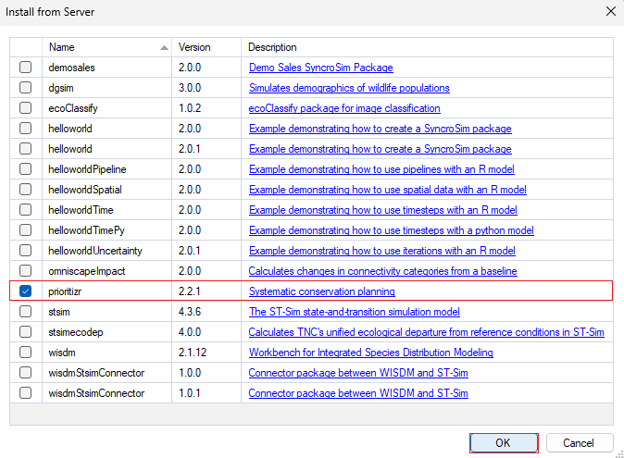
Task: Select version 2.2.1 cell of prioritizr
Action: click(206, 291)
